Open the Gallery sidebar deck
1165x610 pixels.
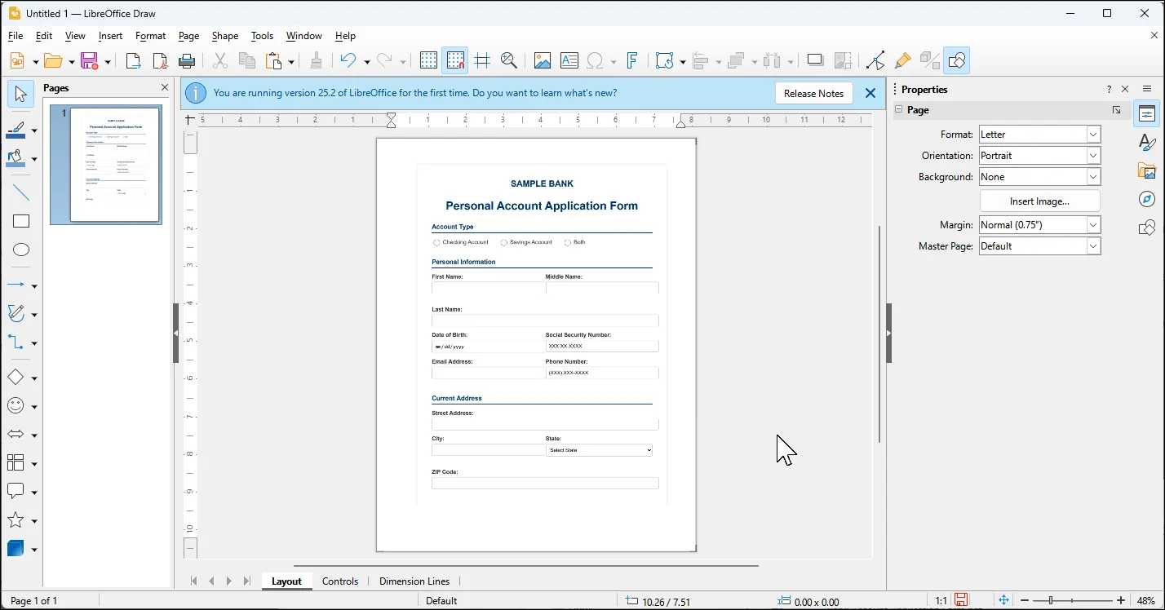click(x=1147, y=171)
